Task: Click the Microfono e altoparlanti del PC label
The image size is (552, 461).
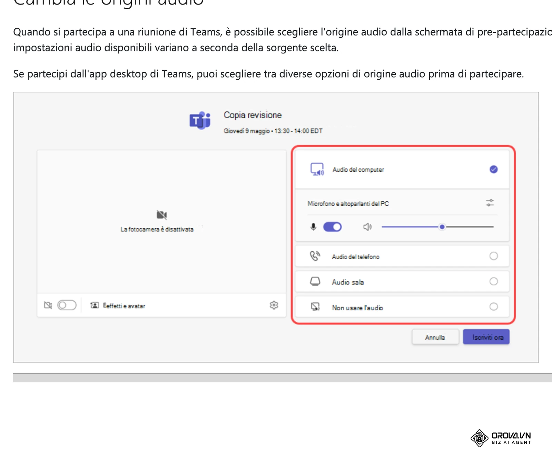Action: 348,204
